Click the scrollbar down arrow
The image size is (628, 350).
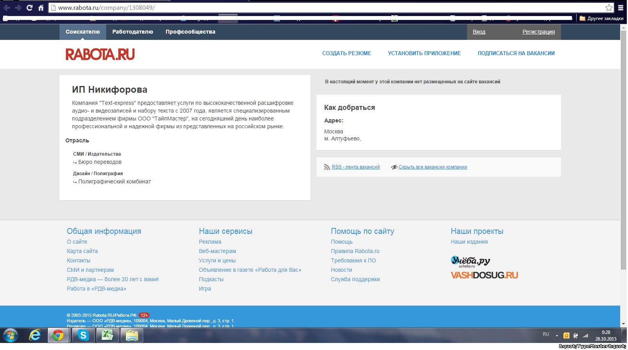[x=623, y=324]
